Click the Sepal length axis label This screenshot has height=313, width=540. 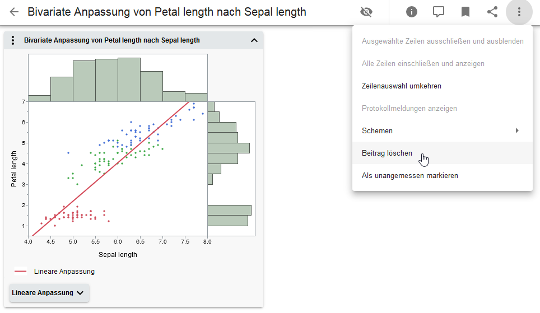pyautogui.click(x=118, y=254)
